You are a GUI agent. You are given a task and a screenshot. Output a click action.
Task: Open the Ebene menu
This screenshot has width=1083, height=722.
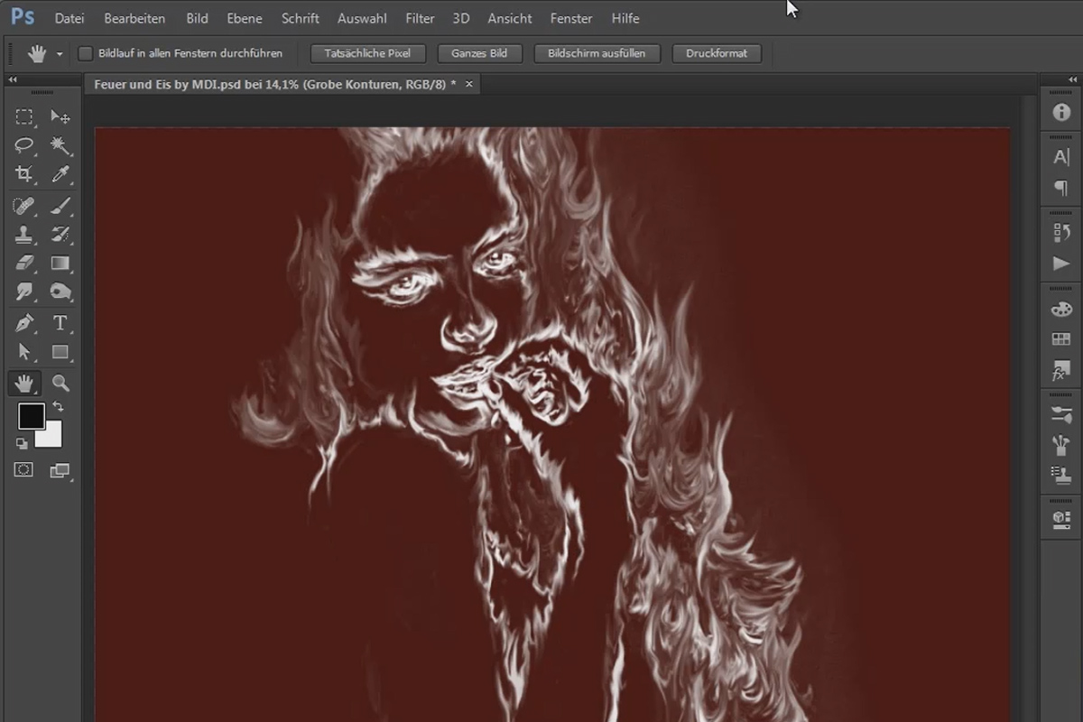pos(245,18)
